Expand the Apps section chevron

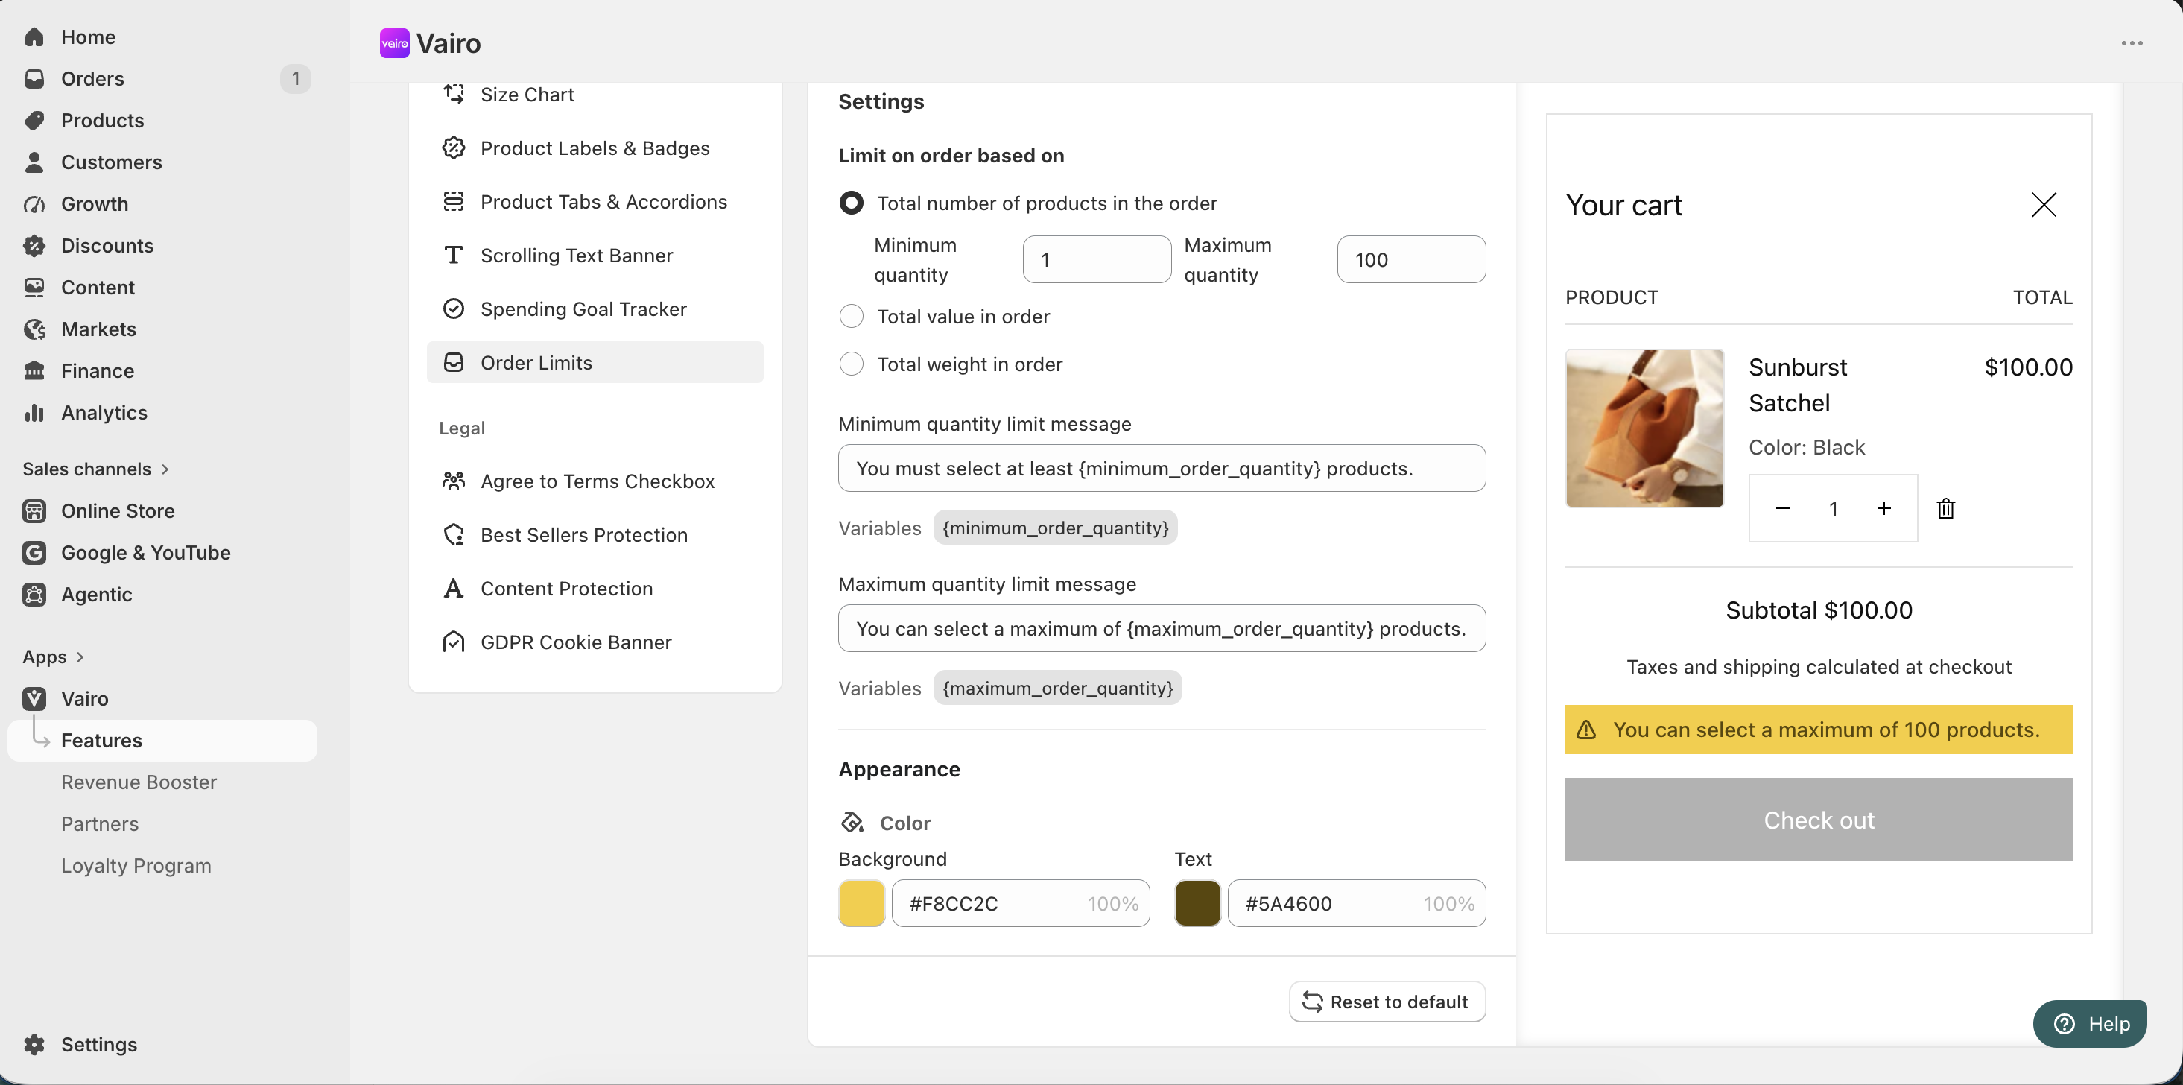[80, 657]
